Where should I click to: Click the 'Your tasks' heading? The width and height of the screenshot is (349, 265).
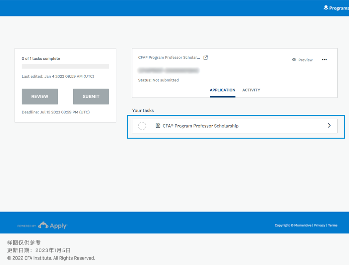tap(143, 110)
